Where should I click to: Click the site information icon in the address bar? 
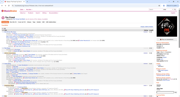pyautogui.click(x=13, y=6)
